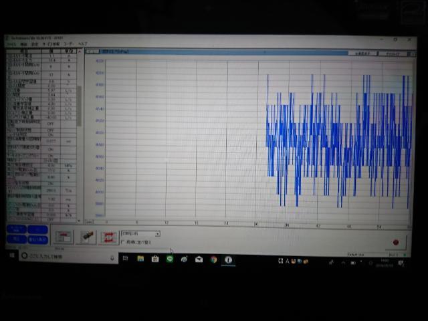Click the connector tool icon in the bottom toolbar
This screenshot has width=428, height=321.
click(86, 237)
